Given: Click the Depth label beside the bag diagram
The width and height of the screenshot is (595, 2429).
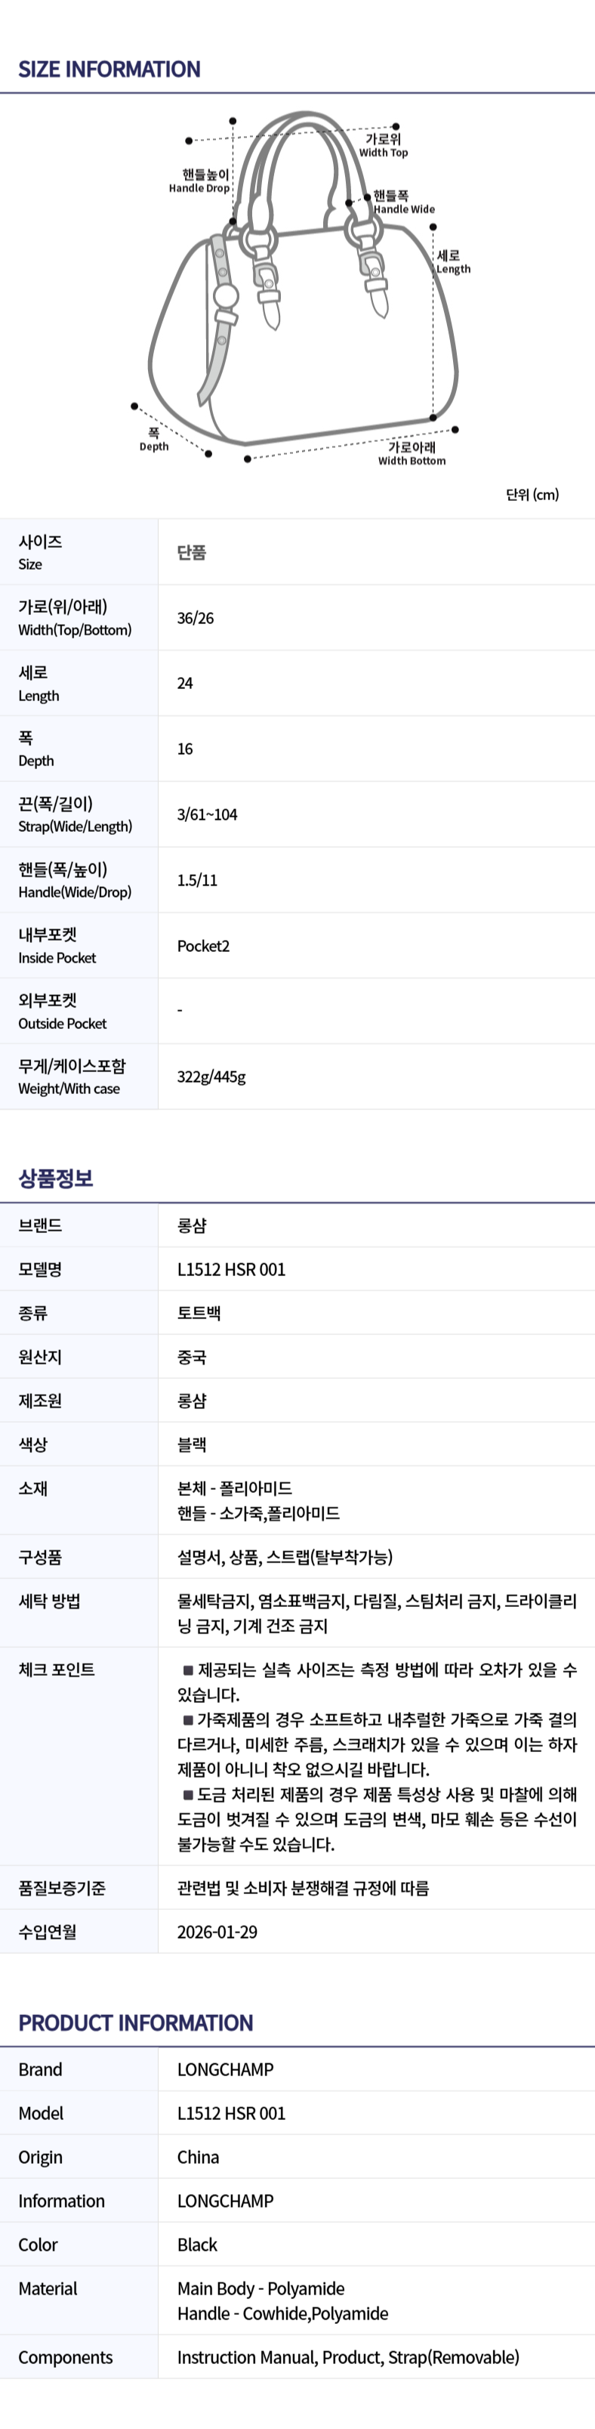Looking at the screenshot, I should tap(154, 440).
